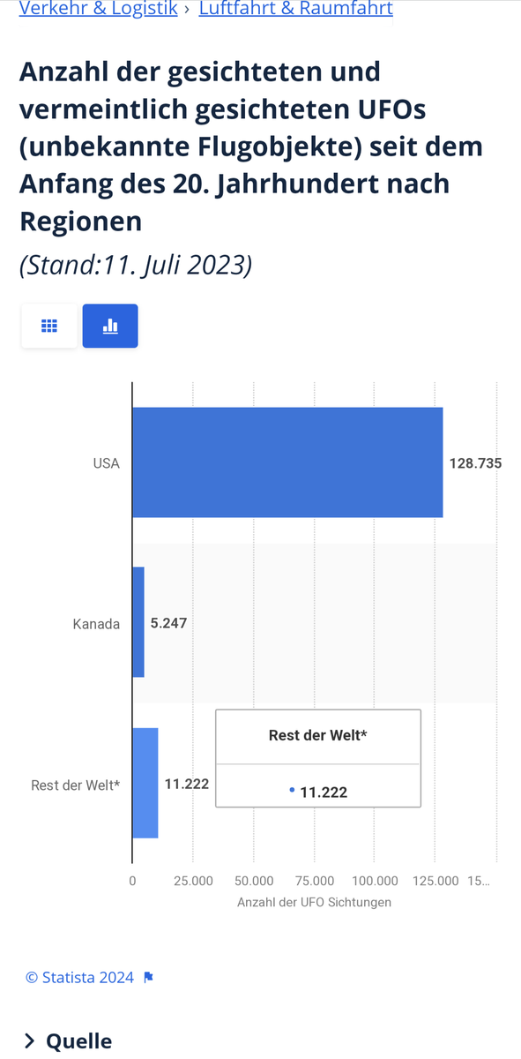Expand the Quelle section chevron
Image resolution: width=521 pixels, height=1059 pixels.
[x=30, y=1040]
